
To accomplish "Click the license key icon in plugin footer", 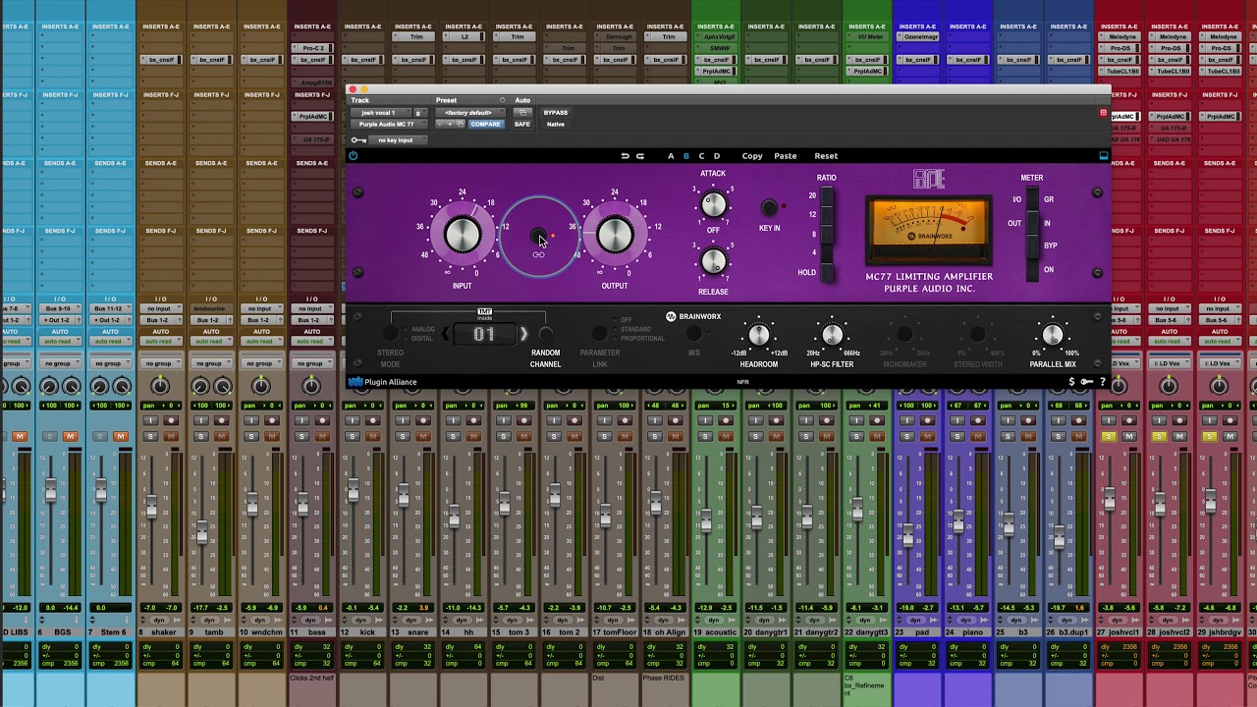I will pyautogui.click(x=1086, y=382).
